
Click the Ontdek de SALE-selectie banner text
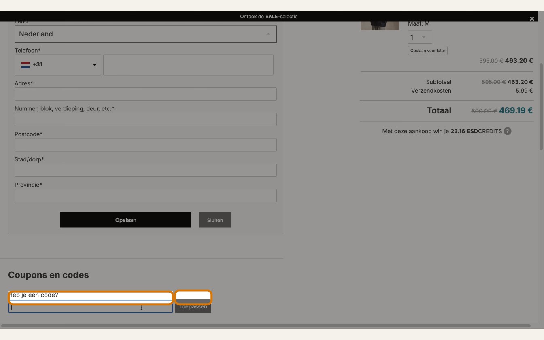tap(269, 17)
